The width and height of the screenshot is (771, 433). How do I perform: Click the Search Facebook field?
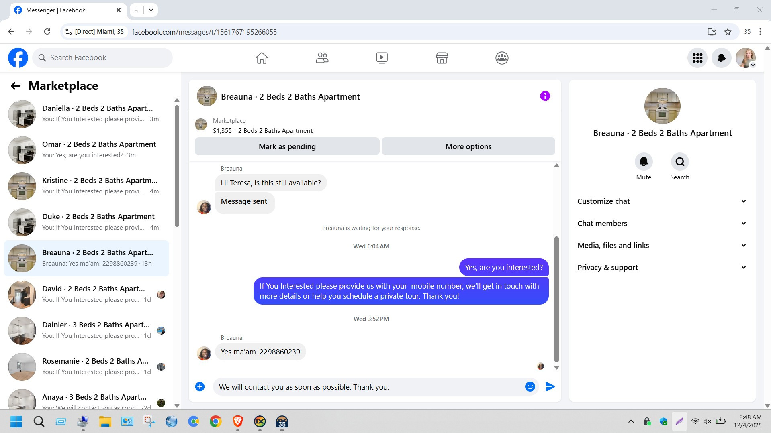[x=102, y=58]
